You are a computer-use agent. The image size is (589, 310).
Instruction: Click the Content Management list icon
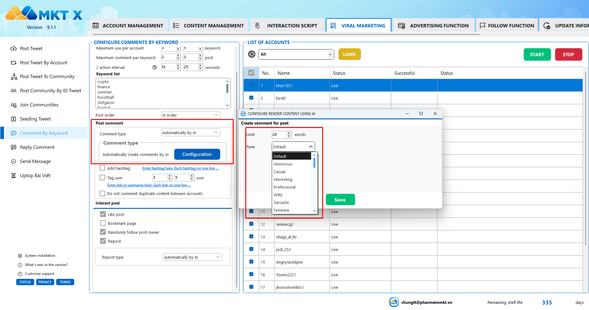[176, 26]
